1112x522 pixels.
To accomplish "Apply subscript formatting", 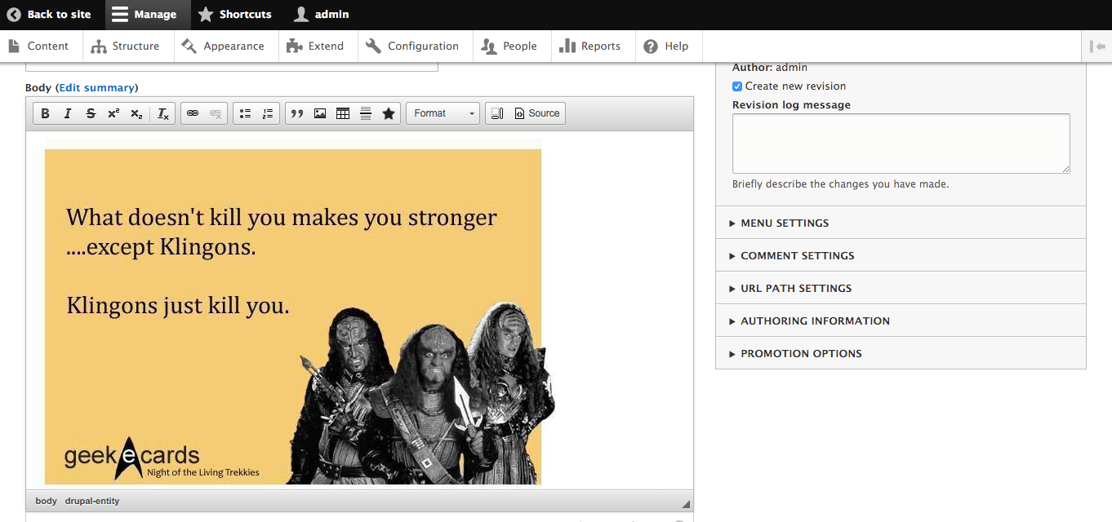I will click(x=136, y=113).
